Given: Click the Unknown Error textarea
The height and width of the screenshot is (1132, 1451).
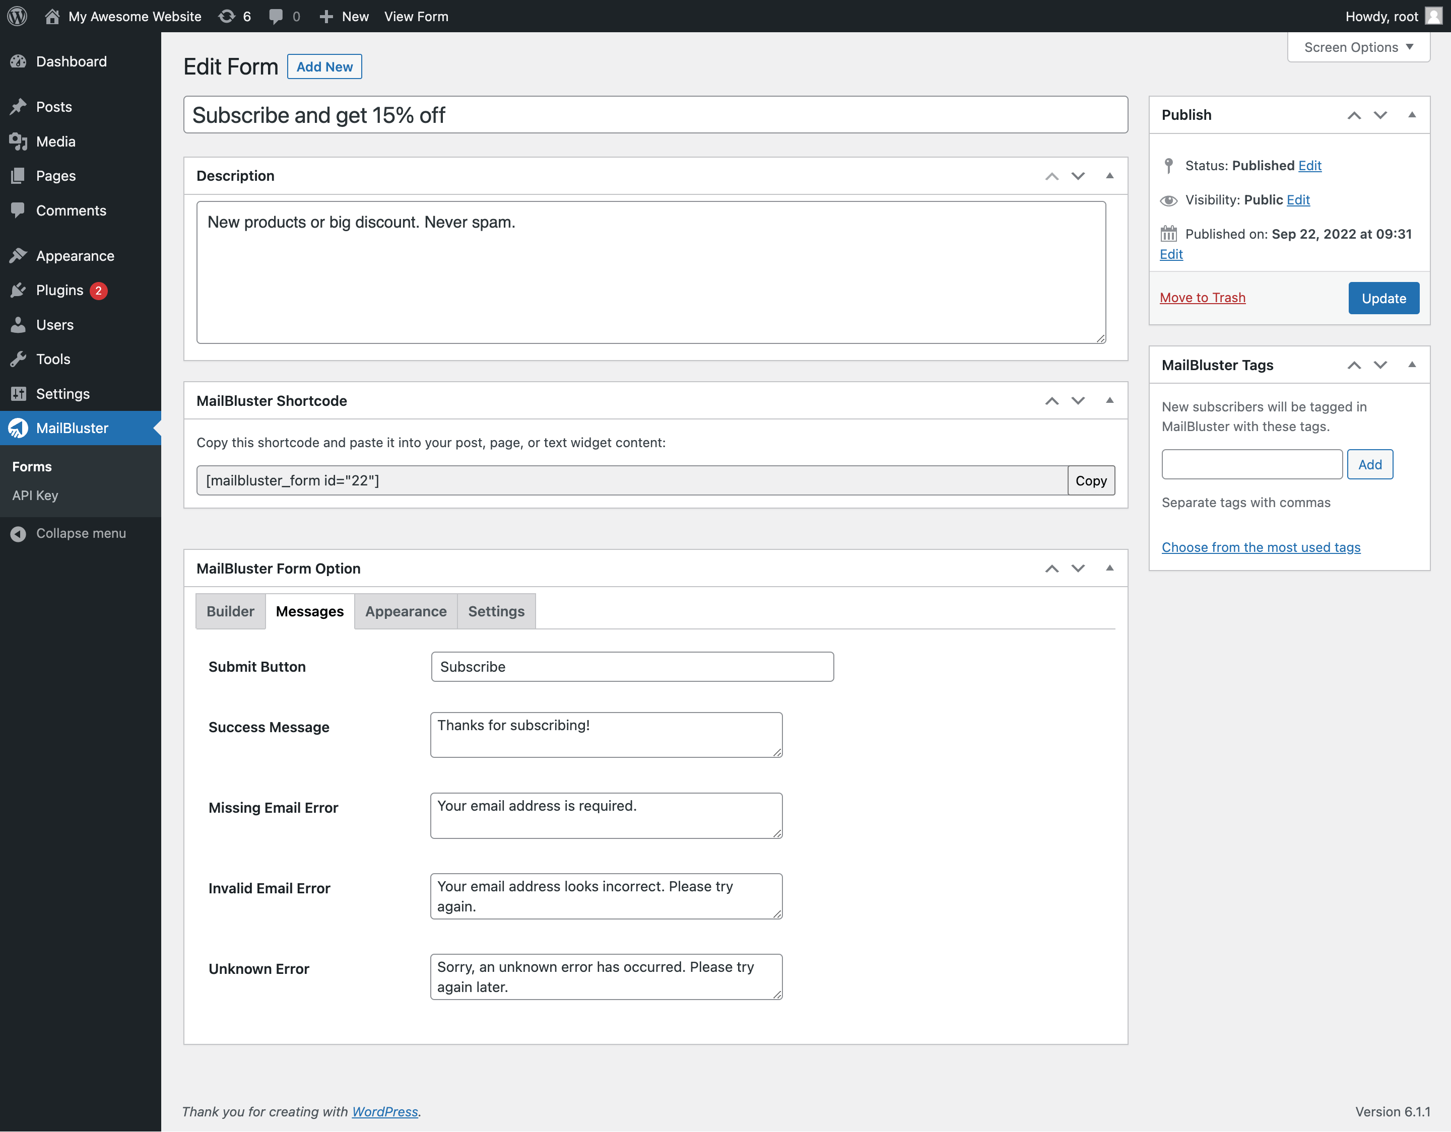Looking at the screenshot, I should 606,976.
